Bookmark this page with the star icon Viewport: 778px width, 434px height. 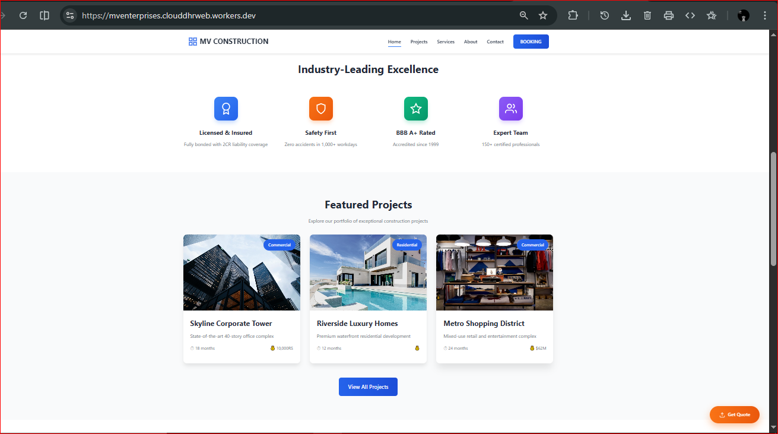tap(543, 15)
